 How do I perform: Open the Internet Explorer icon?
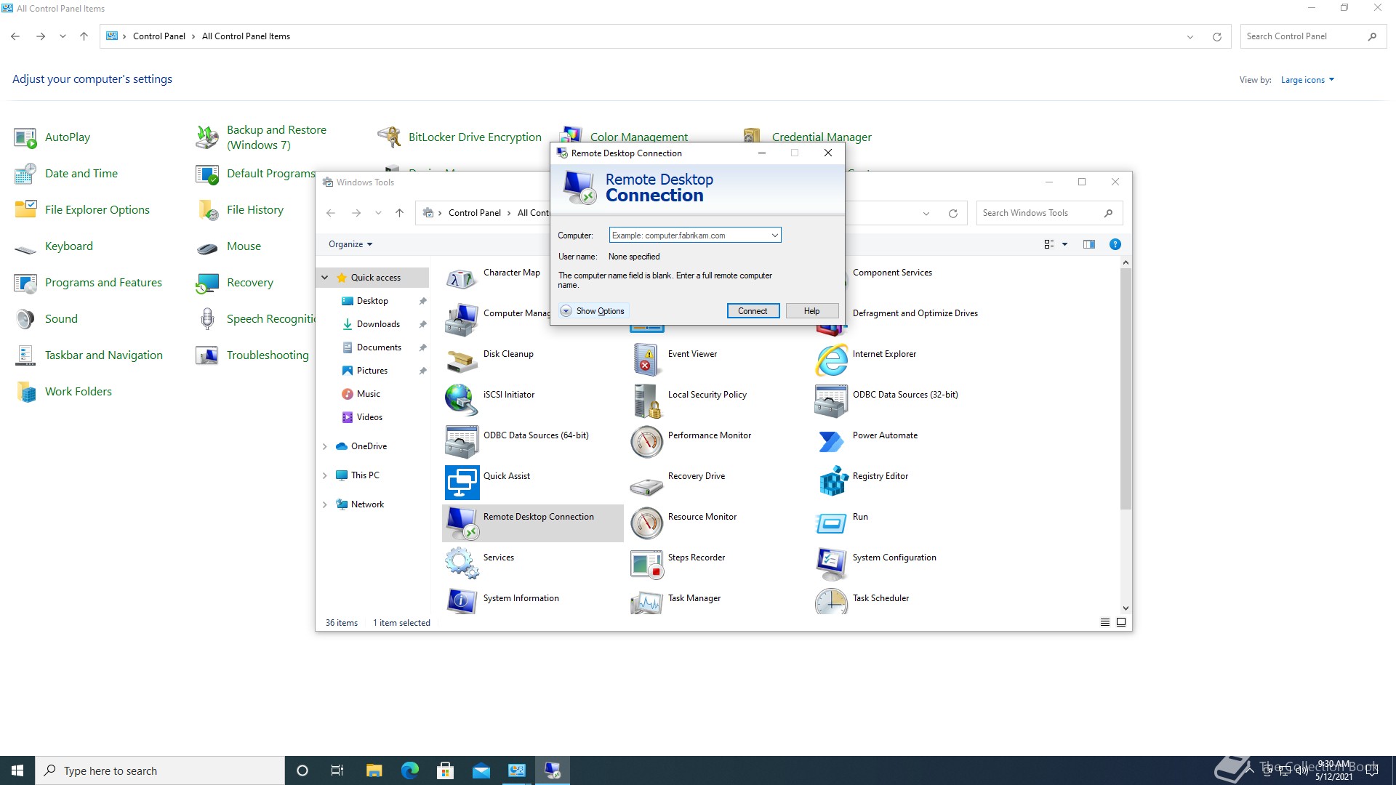[x=831, y=361]
